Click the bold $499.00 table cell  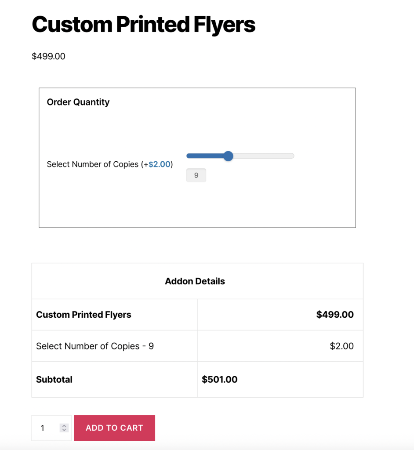[335, 315]
